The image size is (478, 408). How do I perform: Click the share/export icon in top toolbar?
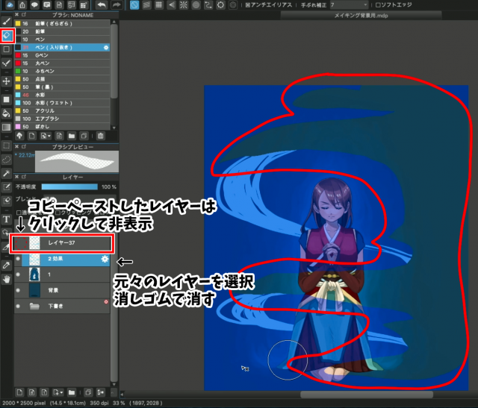(22, 5)
